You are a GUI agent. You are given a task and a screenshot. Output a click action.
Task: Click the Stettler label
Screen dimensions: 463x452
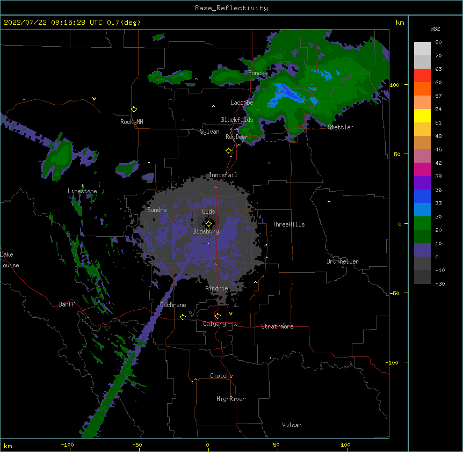tap(341, 127)
